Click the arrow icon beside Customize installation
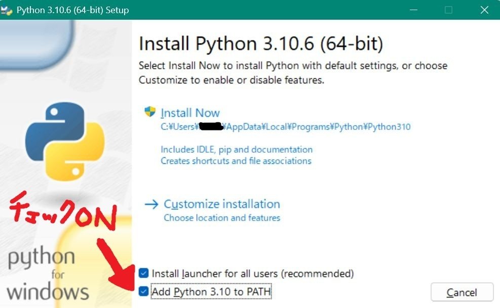The image size is (500, 308). tap(151, 204)
